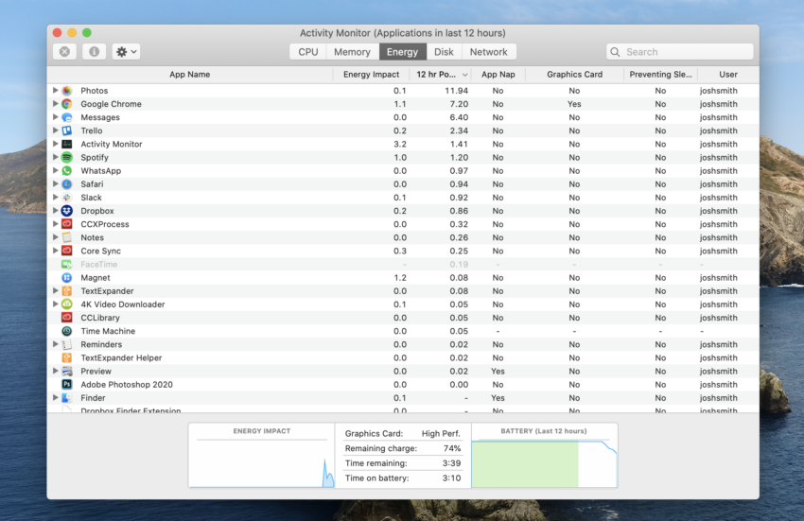Open the gear actions dropdown
Screen dimensions: 804x521
click(126, 52)
